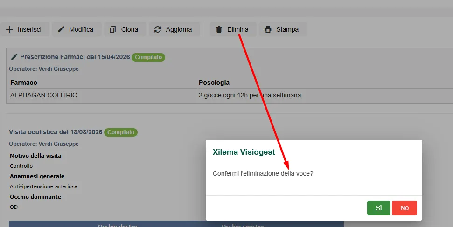This screenshot has height=227, width=453.
Task: Click the Xilema Visiogest dialog title
Action: 244,152
